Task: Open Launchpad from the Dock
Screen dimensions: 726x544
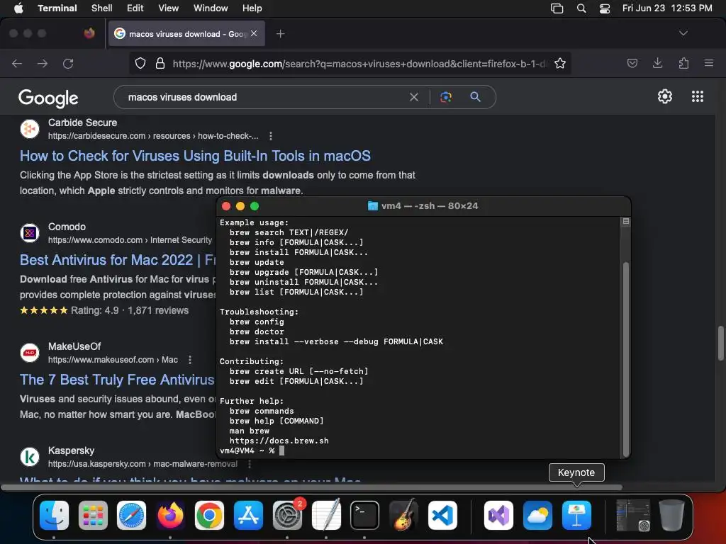Action: point(93,515)
